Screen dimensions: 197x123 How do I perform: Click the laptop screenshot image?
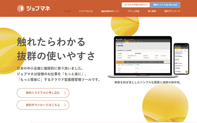tap(142, 57)
